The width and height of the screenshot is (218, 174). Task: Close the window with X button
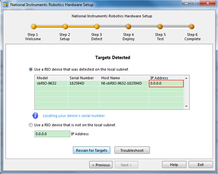pos(208,3)
